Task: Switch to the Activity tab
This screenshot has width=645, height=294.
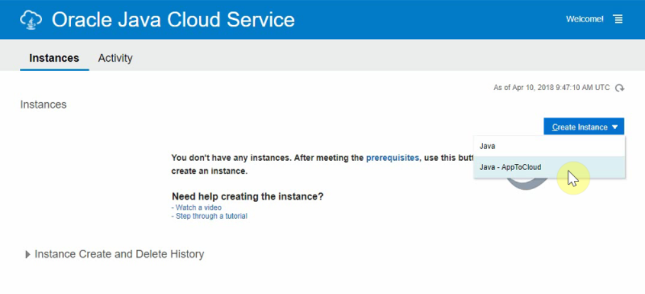Action: tap(115, 59)
